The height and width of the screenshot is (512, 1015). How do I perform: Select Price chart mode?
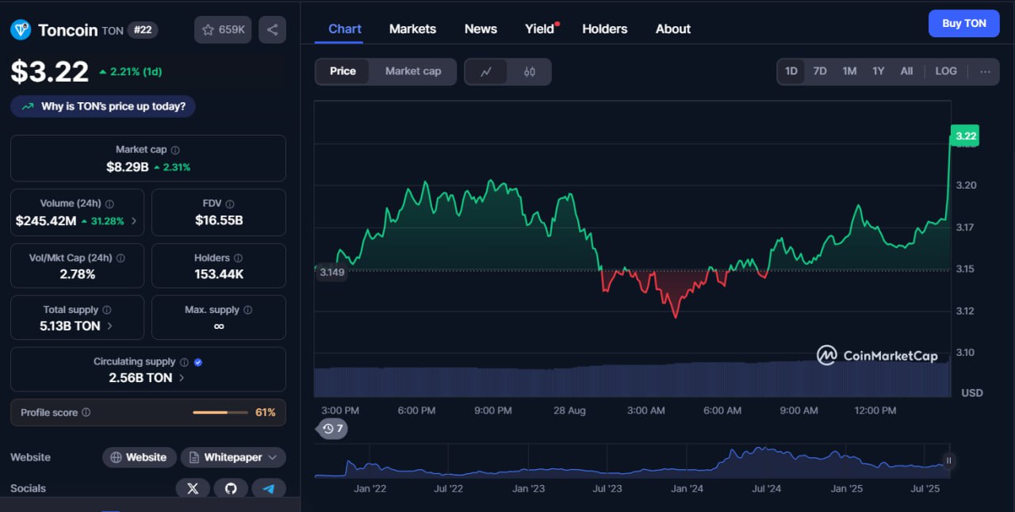[343, 71]
